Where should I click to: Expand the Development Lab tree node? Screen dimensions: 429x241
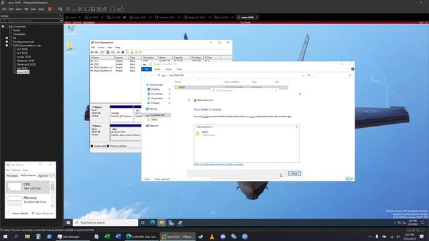[7, 42]
